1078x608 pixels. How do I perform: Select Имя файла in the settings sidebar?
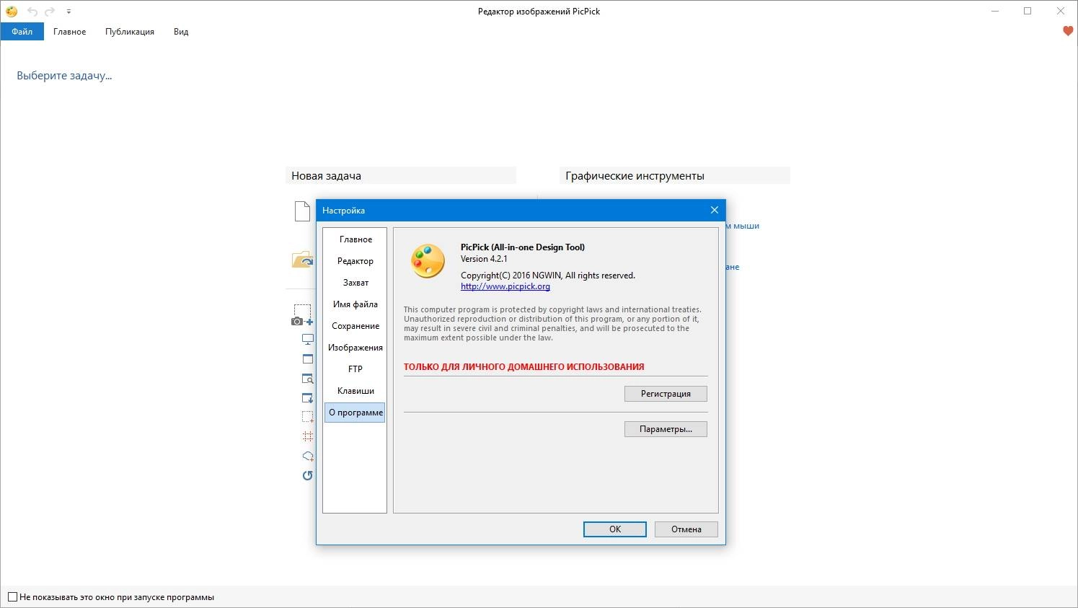tap(355, 304)
